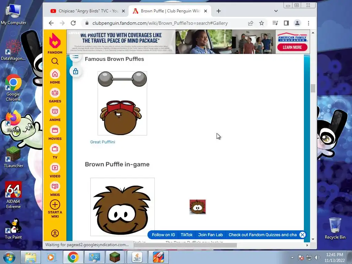Click the URL address field
Image resolution: width=352 pixels, height=264 pixels.
click(160, 23)
